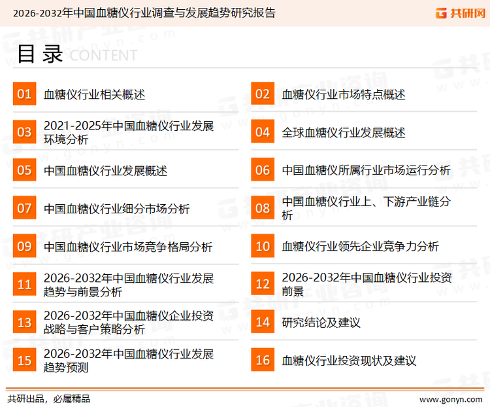The height and width of the screenshot is (407, 490).
Task: Open the www.gonyn.com footer link
Action: 451,400
